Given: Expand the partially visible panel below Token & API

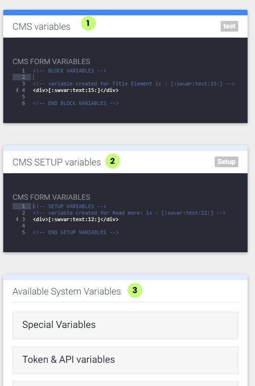Looking at the screenshot, I should point(125,384).
